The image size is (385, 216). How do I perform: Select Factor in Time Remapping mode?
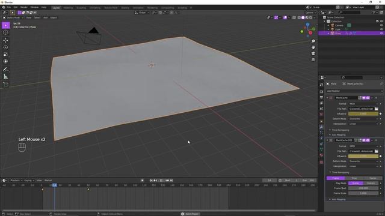[373, 178]
